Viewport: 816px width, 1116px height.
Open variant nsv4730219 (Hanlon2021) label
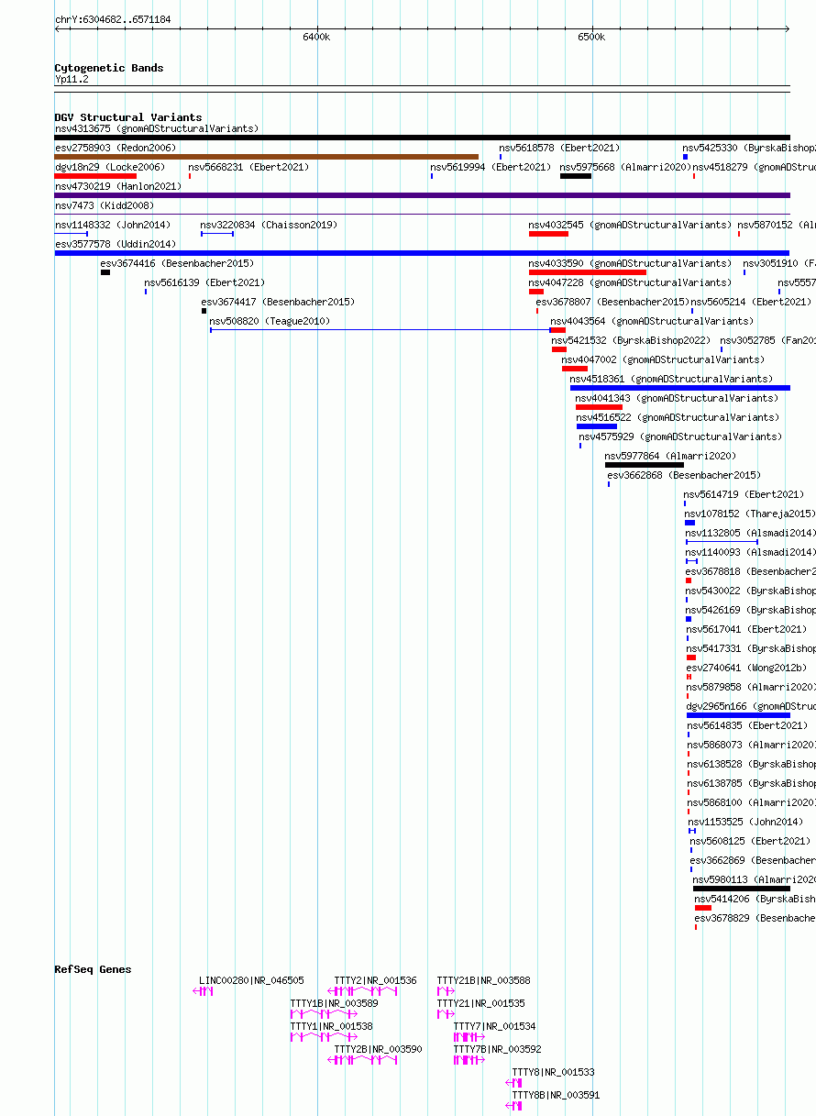click(x=118, y=186)
